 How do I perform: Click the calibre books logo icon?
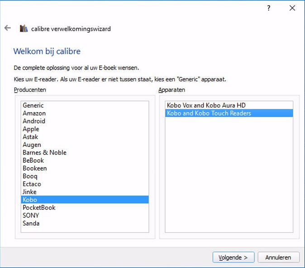24,28
